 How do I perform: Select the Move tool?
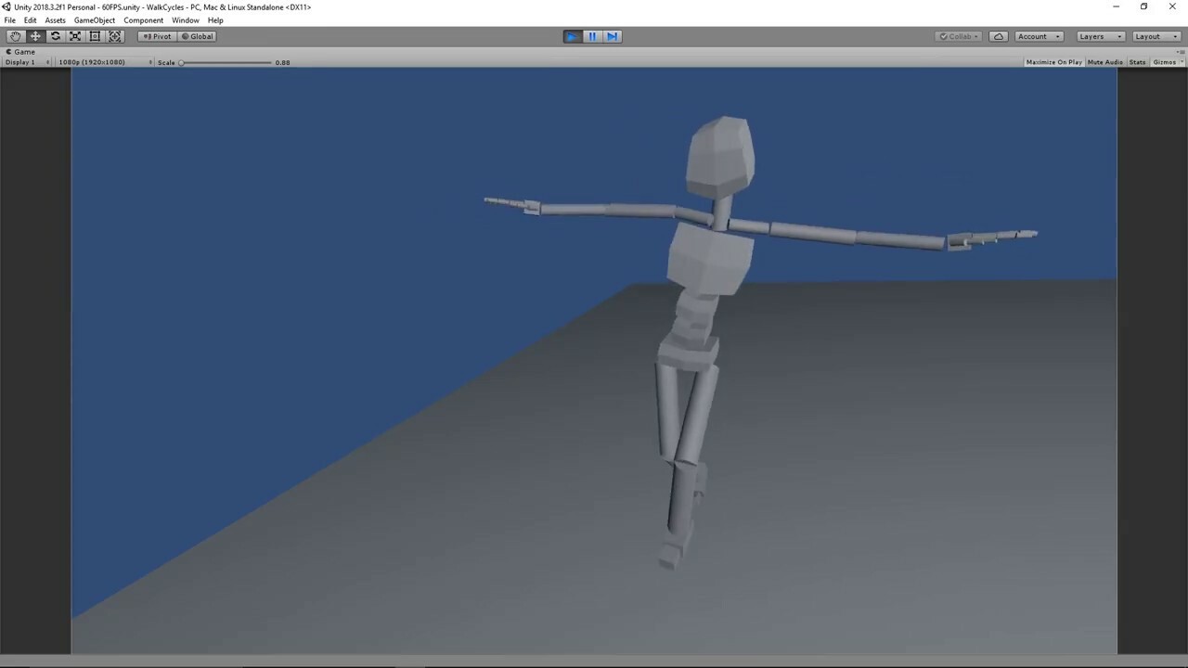(34, 36)
